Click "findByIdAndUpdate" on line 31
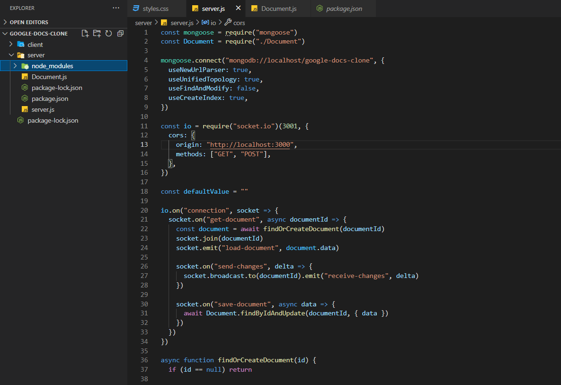561x385 pixels. click(x=273, y=313)
